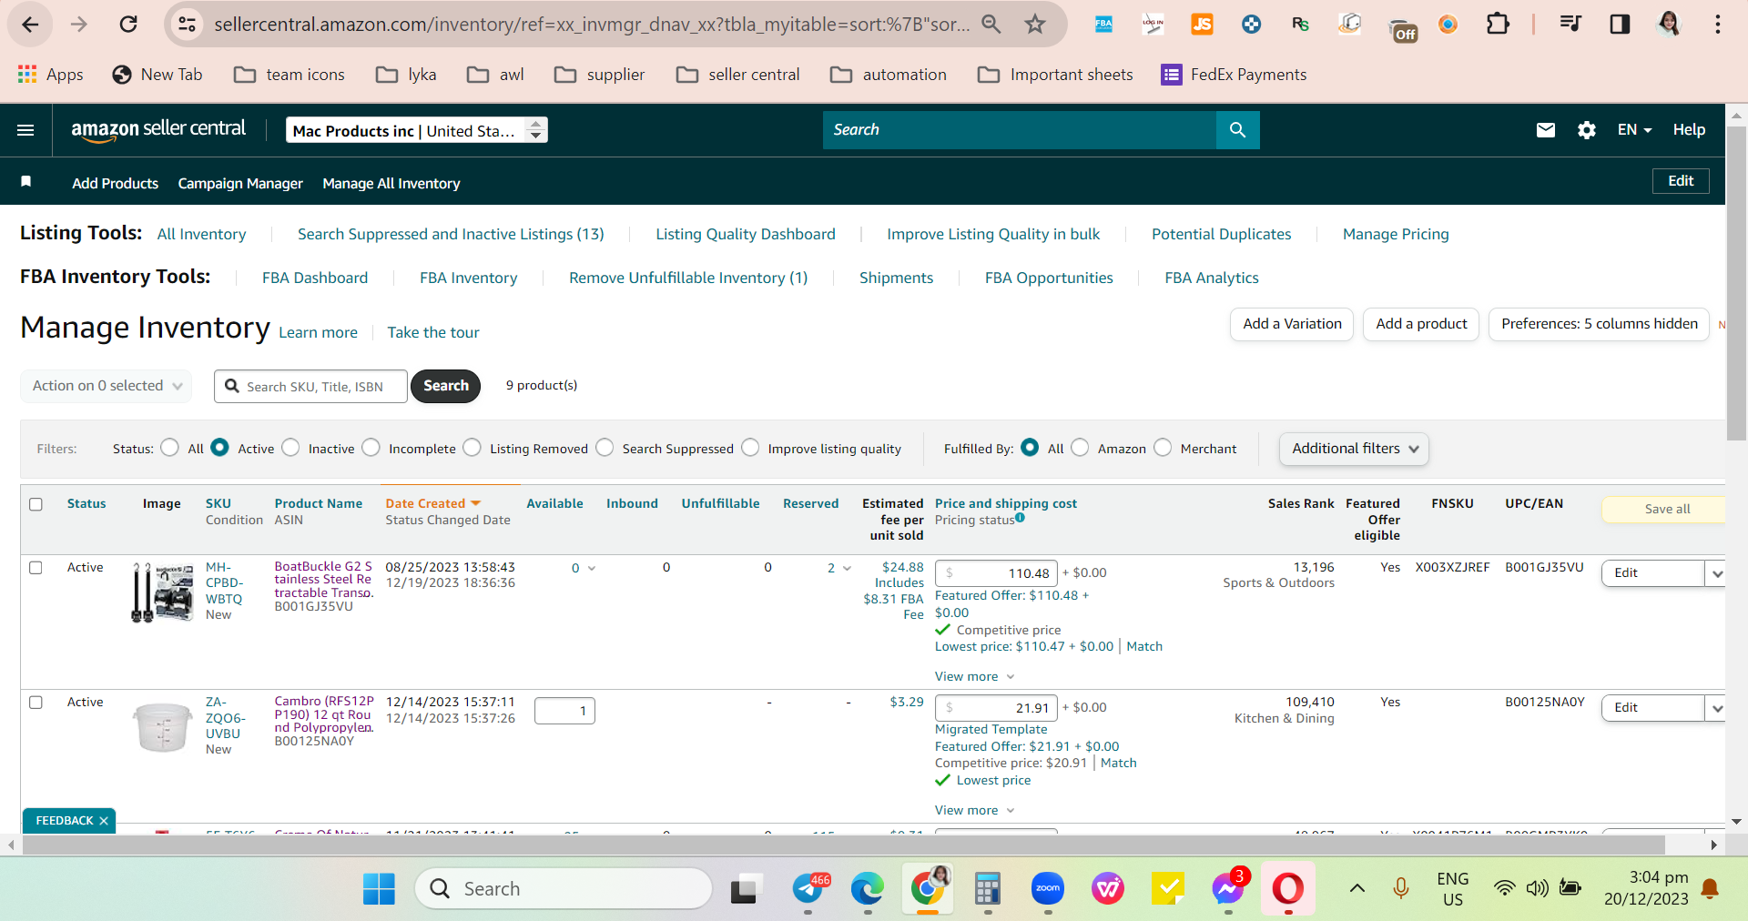Select the checkbox for SKU MH-CPBD-WBTQ
The height and width of the screenshot is (921, 1748).
pyautogui.click(x=36, y=568)
